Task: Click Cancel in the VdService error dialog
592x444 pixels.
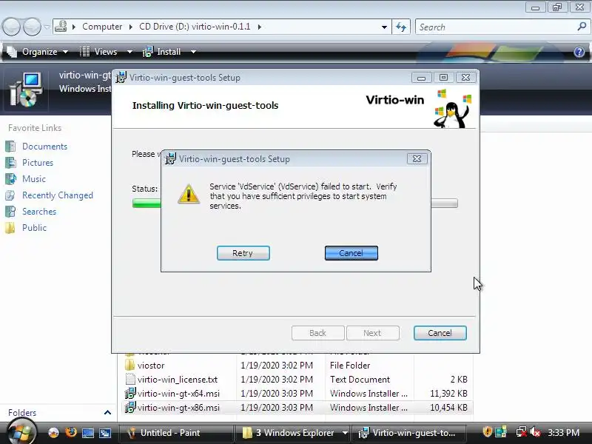Action: pos(351,253)
